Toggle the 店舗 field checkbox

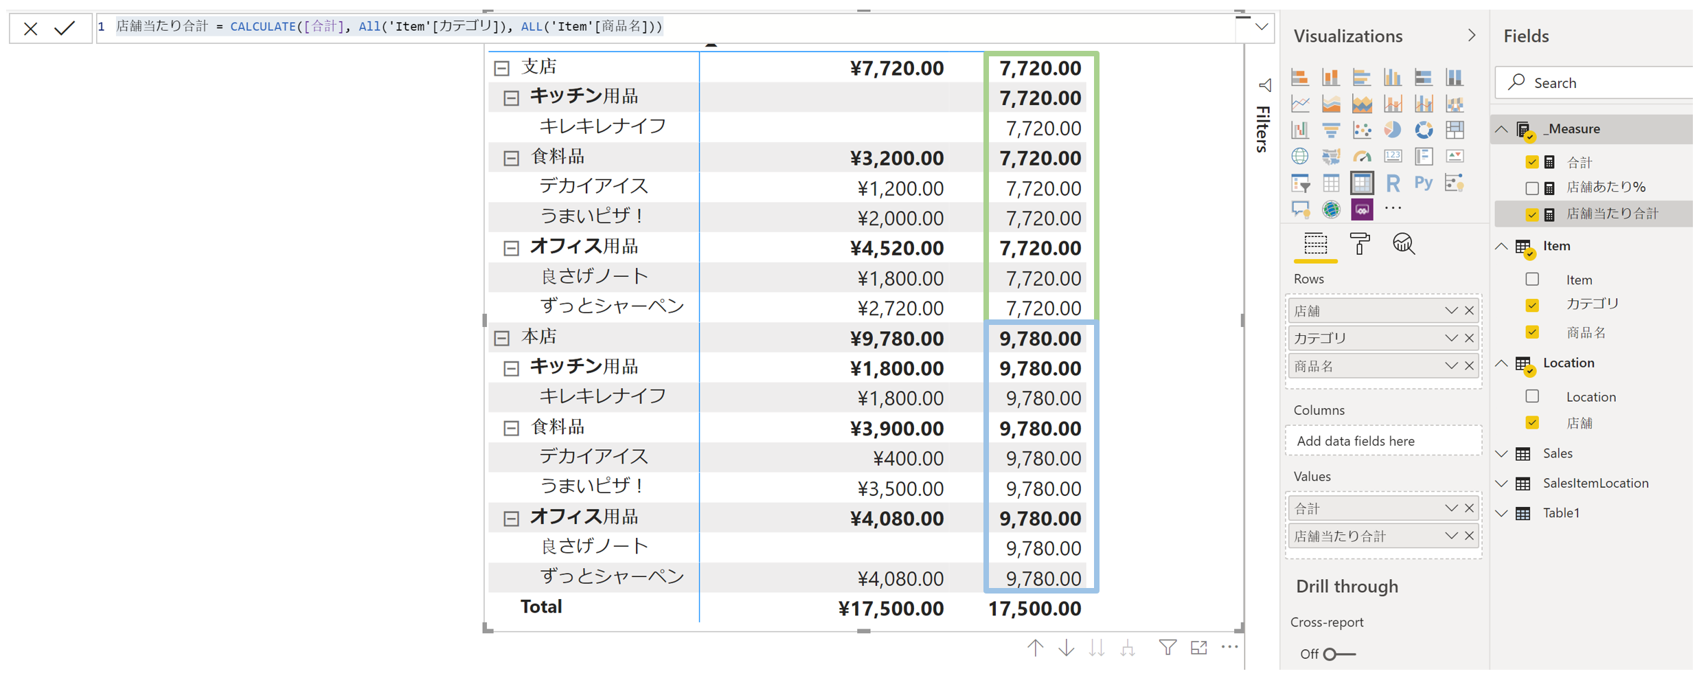point(1531,422)
